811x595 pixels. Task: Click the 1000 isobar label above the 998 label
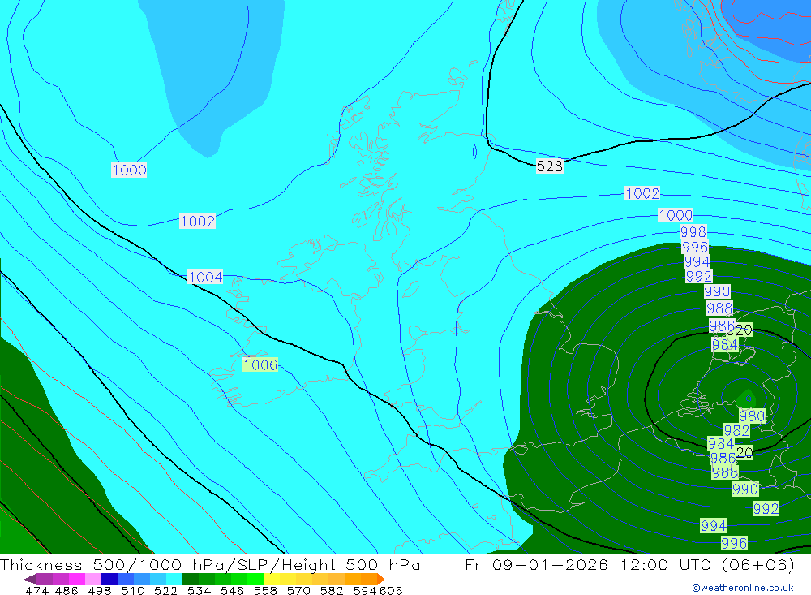[x=676, y=215]
